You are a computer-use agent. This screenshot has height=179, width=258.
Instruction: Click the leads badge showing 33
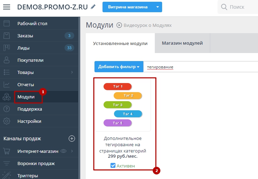[x=69, y=48]
